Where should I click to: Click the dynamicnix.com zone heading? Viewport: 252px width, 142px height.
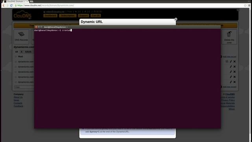click(24, 47)
